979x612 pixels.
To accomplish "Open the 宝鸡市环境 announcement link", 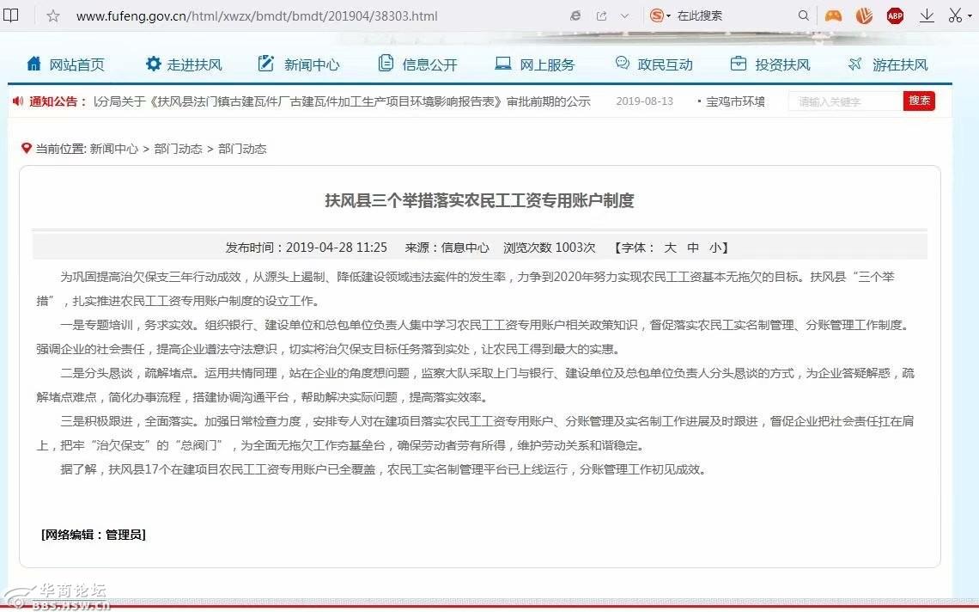I will click(735, 101).
